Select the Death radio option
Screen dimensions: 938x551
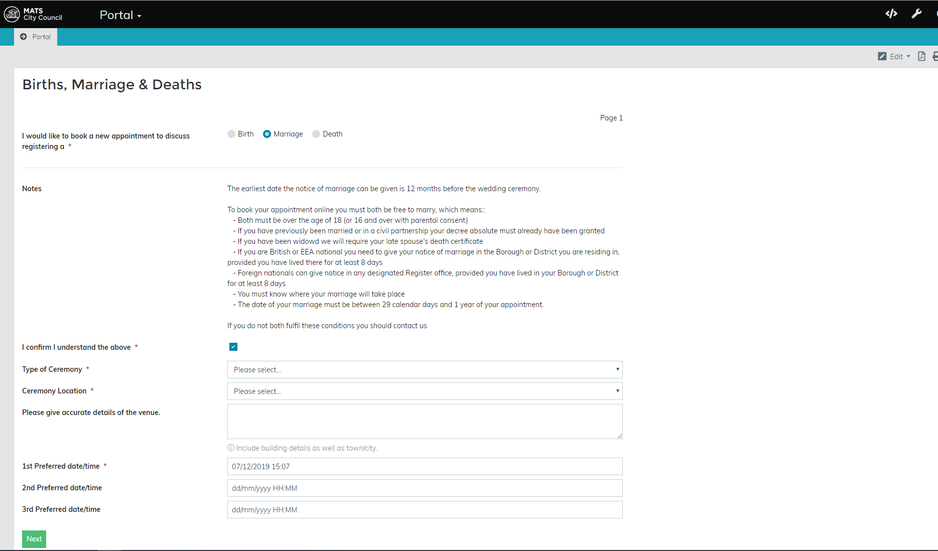click(316, 134)
